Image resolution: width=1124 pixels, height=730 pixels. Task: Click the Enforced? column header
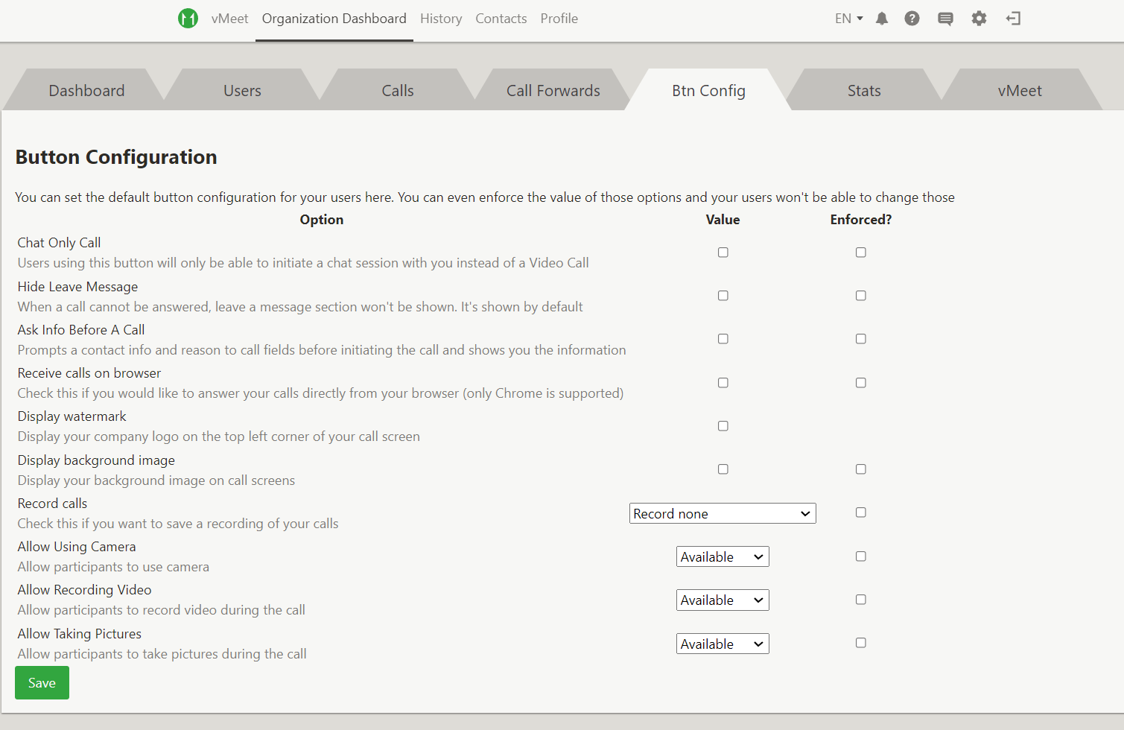click(861, 220)
